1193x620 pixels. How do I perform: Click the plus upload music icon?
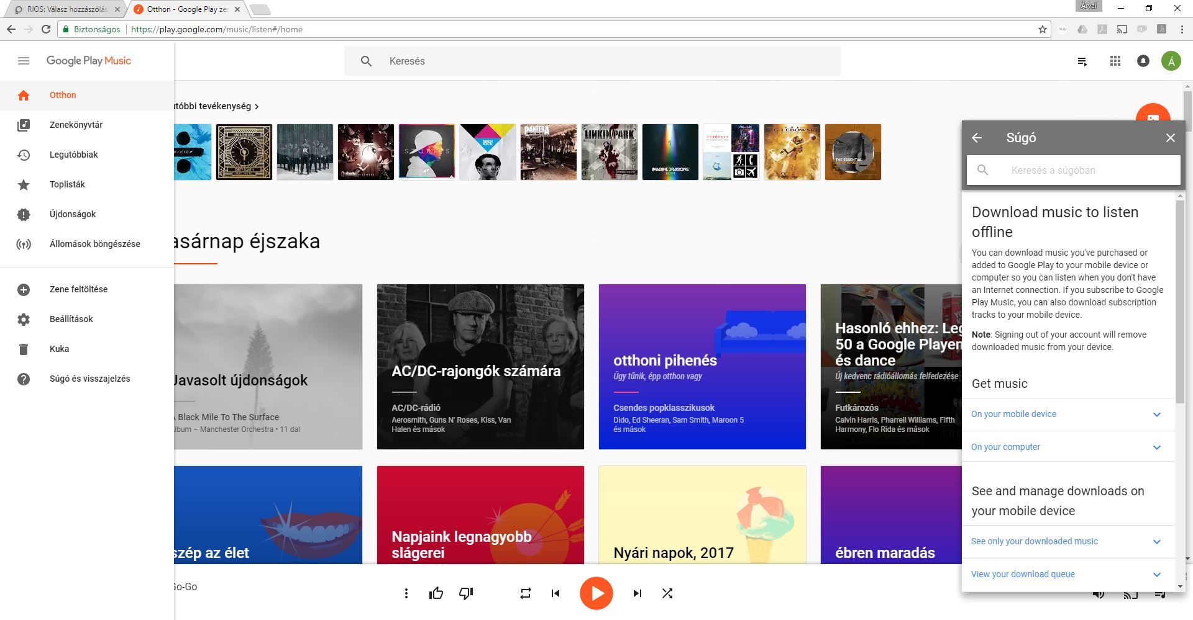[x=24, y=289]
